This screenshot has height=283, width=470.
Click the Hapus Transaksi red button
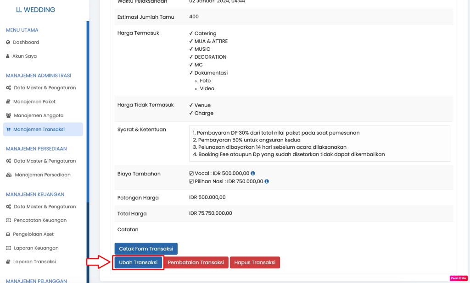[x=257, y=263]
